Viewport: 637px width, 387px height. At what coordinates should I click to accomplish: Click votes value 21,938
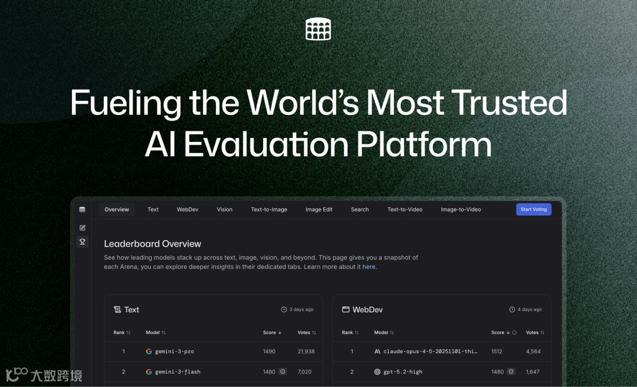pos(306,351)
